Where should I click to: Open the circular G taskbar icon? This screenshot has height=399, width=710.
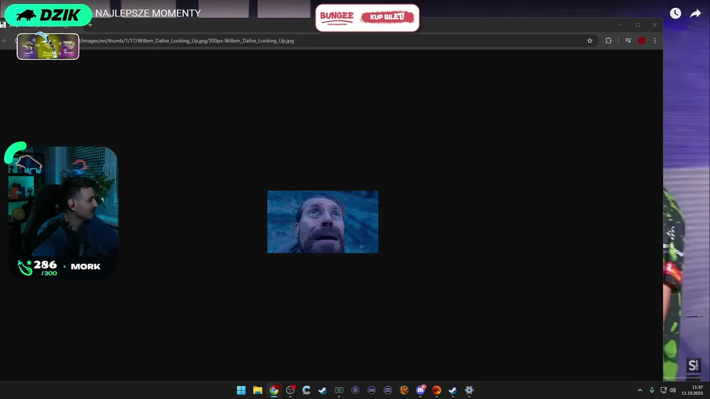pyautogui.click(x=355, y=390)
